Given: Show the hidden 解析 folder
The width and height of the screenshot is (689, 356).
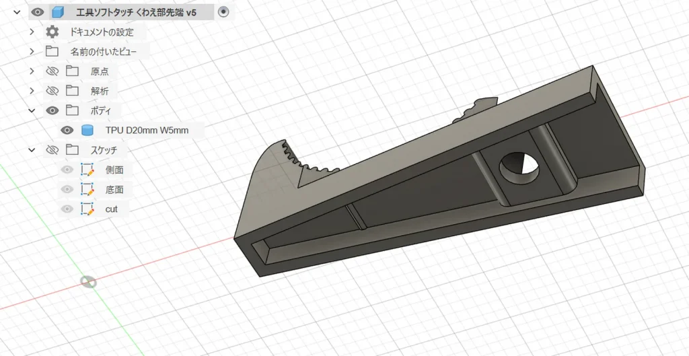Looking at the screenshot, I should coord(52,91).
